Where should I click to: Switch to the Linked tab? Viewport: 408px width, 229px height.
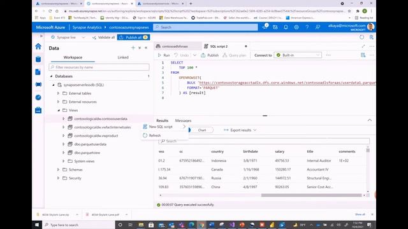[x=123, y=57]
